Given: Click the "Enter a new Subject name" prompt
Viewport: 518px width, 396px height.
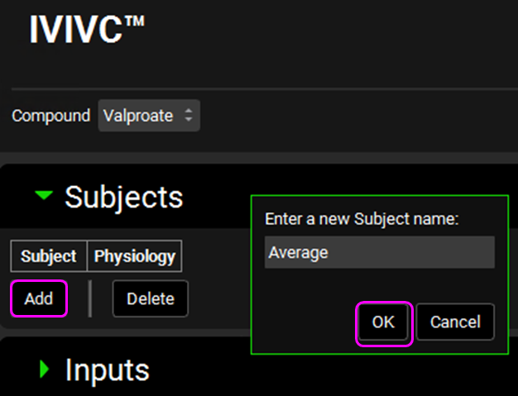Looking at the screenshot, I should (362, 219).
